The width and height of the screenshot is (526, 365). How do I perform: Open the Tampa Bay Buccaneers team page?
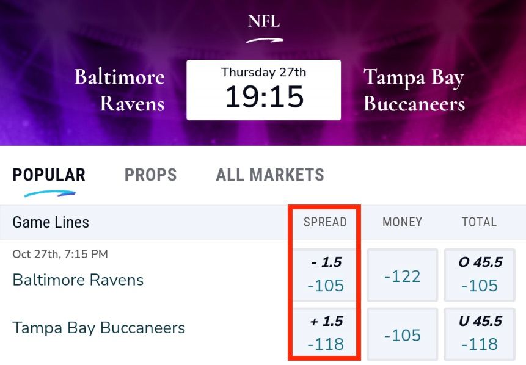tap(99, 328)
